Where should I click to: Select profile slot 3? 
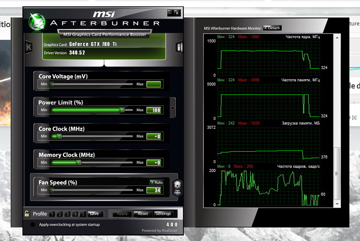(67, 214)
